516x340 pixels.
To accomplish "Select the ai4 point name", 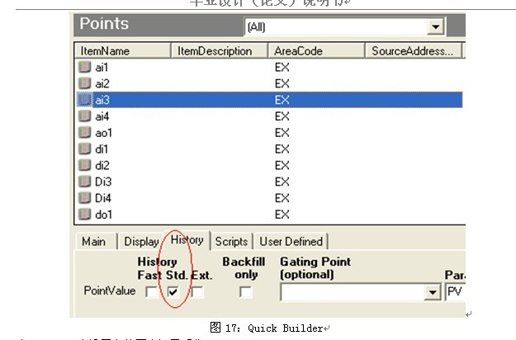I will click(102, 116).
